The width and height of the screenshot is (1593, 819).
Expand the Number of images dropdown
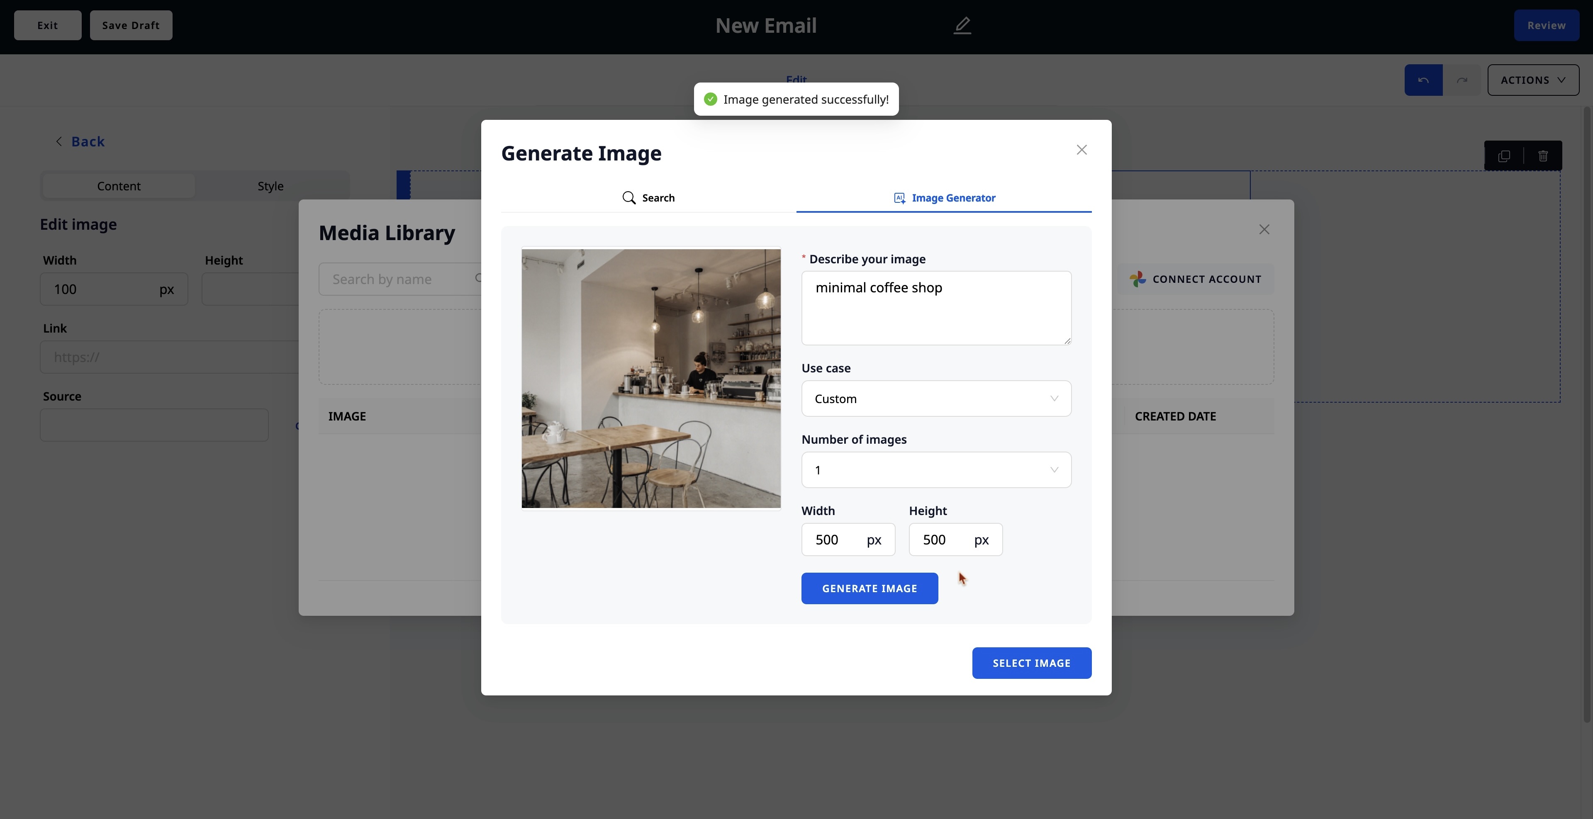(x=935, y=470)
